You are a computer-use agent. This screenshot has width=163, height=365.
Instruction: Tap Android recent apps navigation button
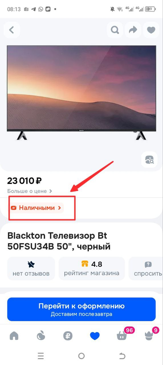coord(41,356)
